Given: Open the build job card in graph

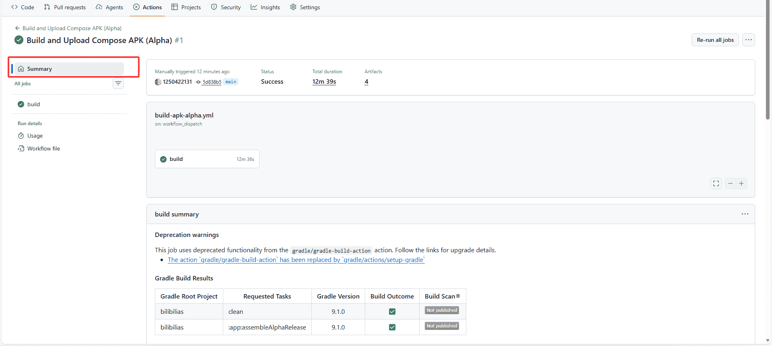Looking at the screenshot, I should pos(207,159).
